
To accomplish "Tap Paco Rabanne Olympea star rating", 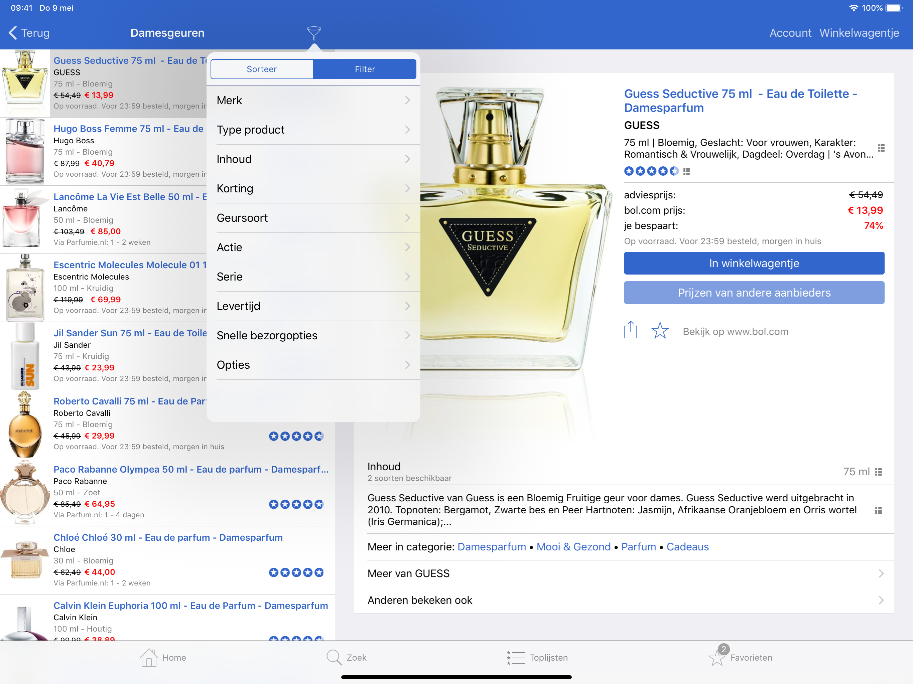I will click(296, 504).
